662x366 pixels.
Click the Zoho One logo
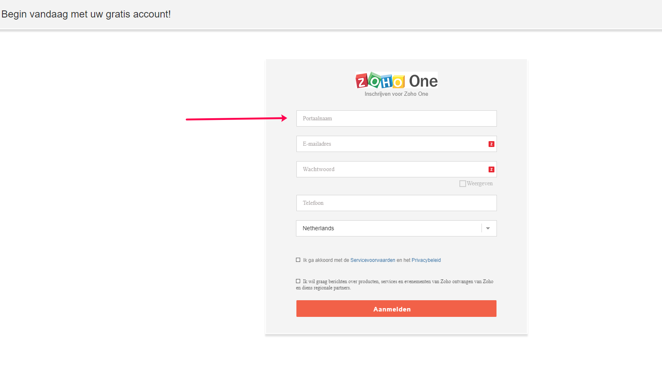point(396,80)
